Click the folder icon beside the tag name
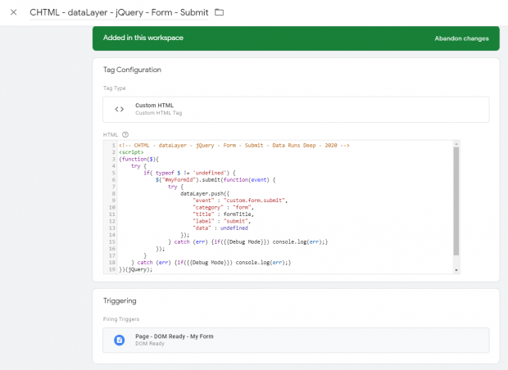The width and height of the screenshot is (508, 370). click(x=219, y=12)
